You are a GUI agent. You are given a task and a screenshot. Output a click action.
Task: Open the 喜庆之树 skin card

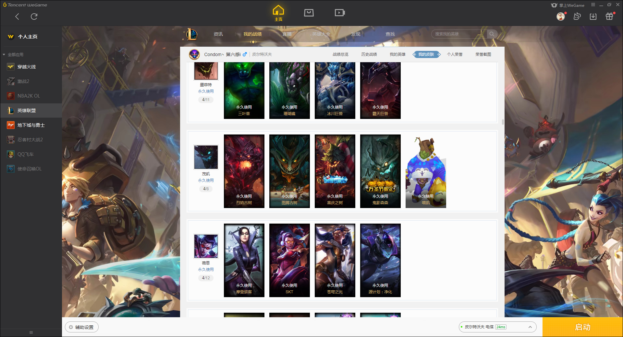click(335, 171)
